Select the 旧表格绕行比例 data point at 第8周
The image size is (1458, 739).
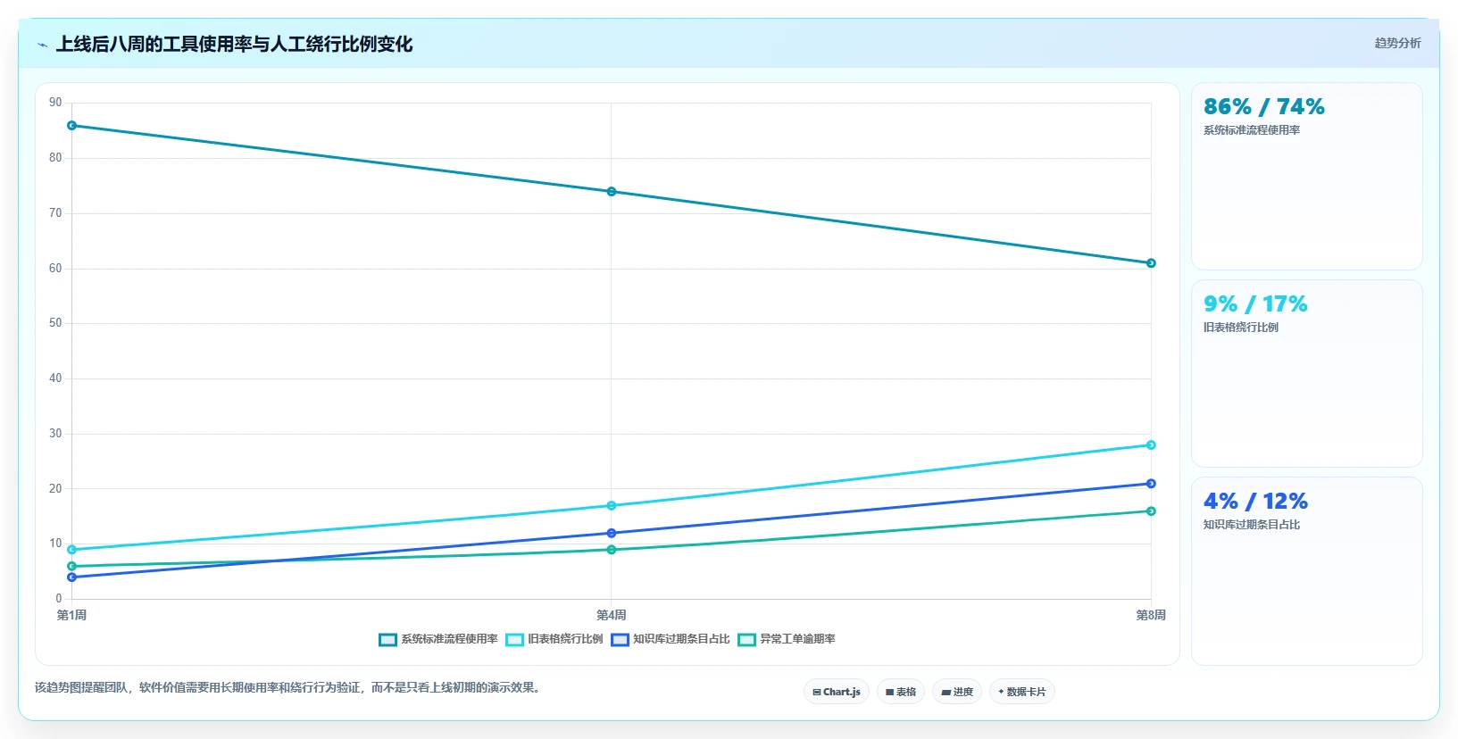(1151, 445)
